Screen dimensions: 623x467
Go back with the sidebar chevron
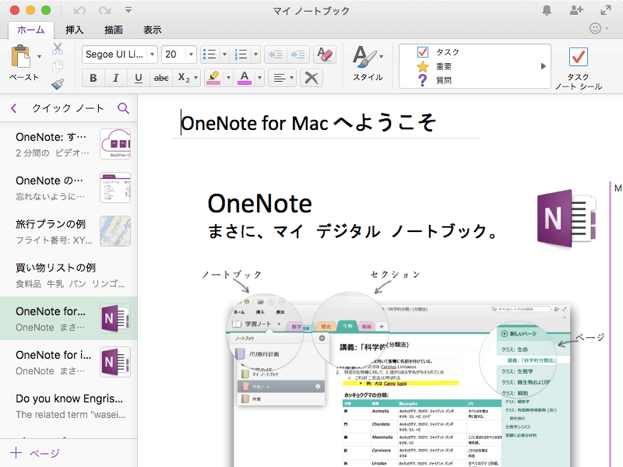tap(14, 108)
